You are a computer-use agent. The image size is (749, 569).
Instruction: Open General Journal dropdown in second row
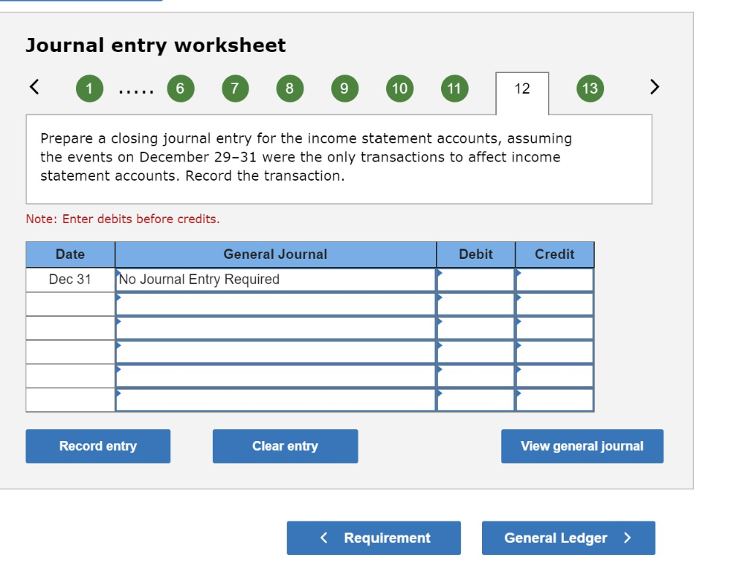coord(276,304)
